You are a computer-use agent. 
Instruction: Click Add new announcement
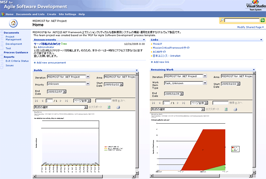coord(51,63)
